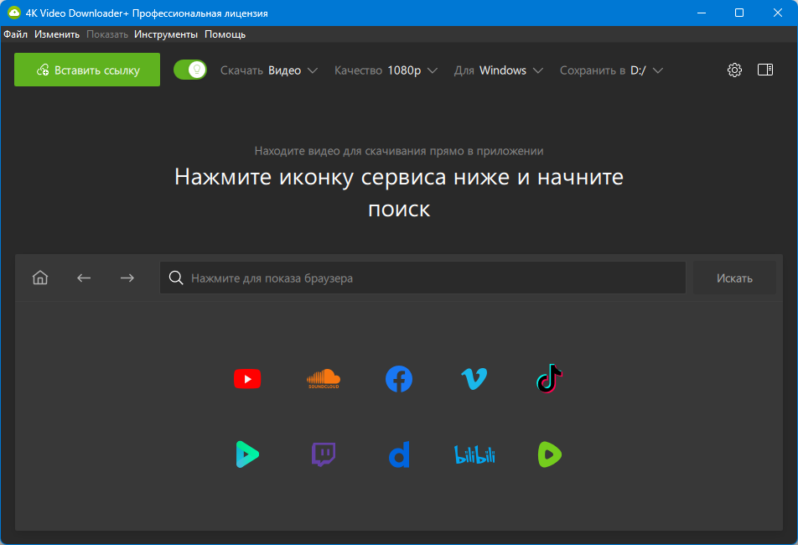The height and width of the screenshot is (545, 798).
Task: Toggle the sidebar panel icon
Action: tap(764, 70)
